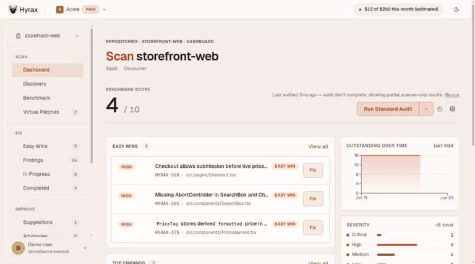
Task: Expand the Acme workspace switcher chevron
Action: (x=104, y=9)
